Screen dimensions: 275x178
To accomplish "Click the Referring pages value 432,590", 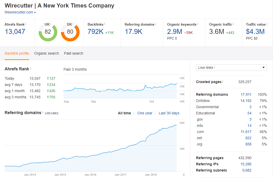I will point(245,158).
